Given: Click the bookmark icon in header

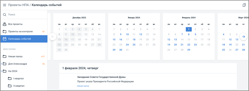Looking at the screenshot, I should tap(244, 5).
